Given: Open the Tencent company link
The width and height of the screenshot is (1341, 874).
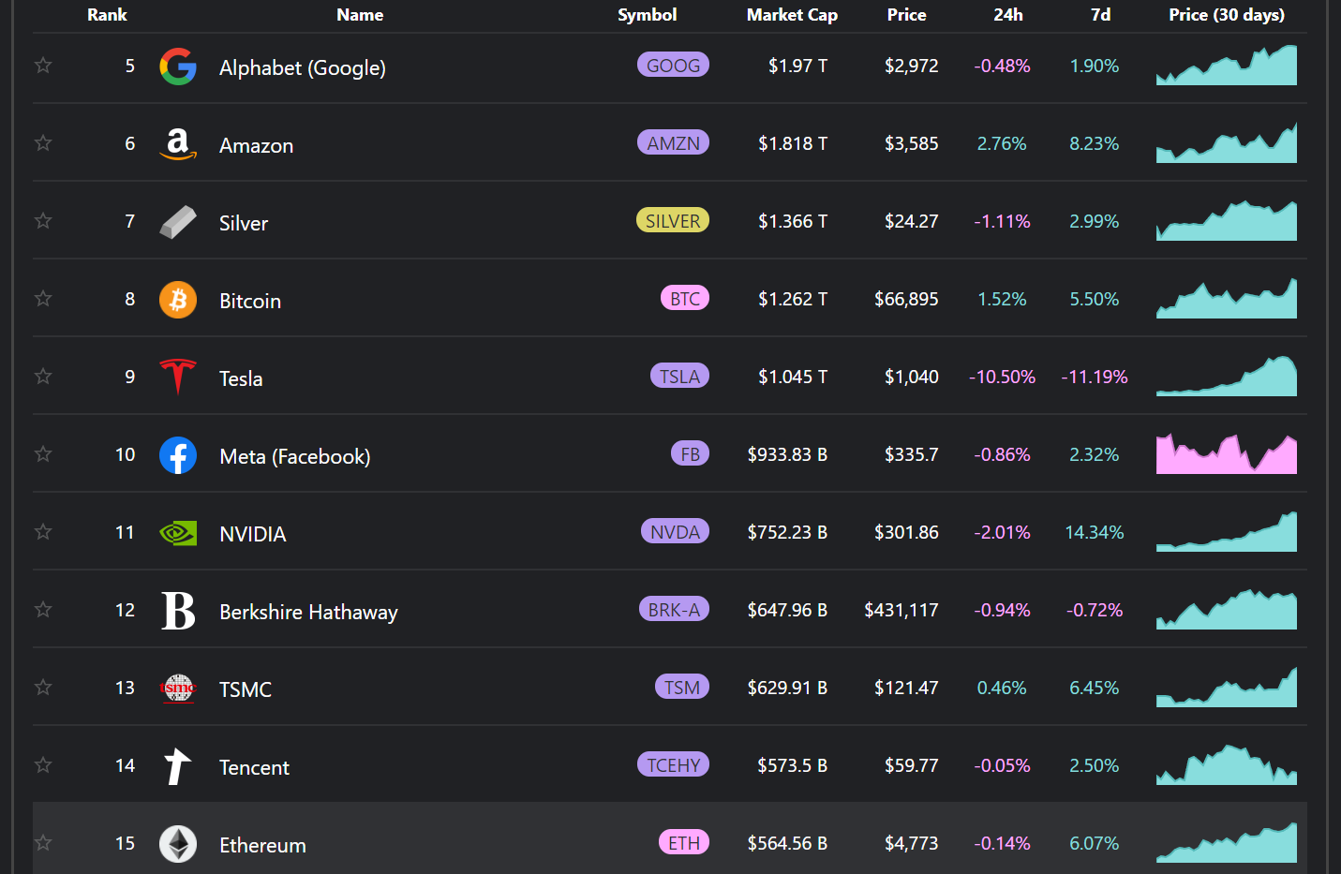Looking at the screenshot, I should point(254,768).
